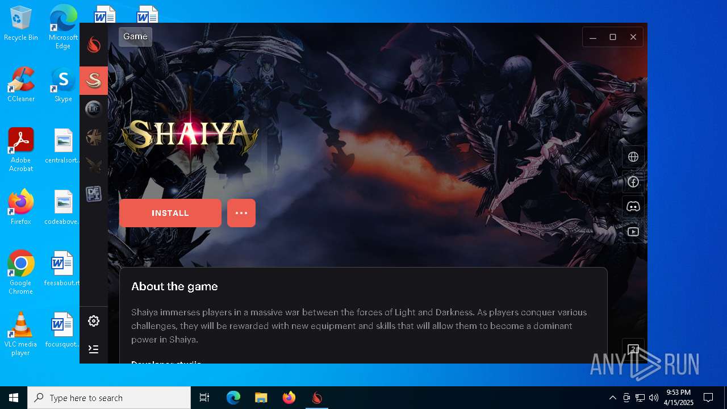Viewport: 727px width, 409px height.
Task: Launch Microsoft Edge from the desktop shortcut
Action: 63,27
